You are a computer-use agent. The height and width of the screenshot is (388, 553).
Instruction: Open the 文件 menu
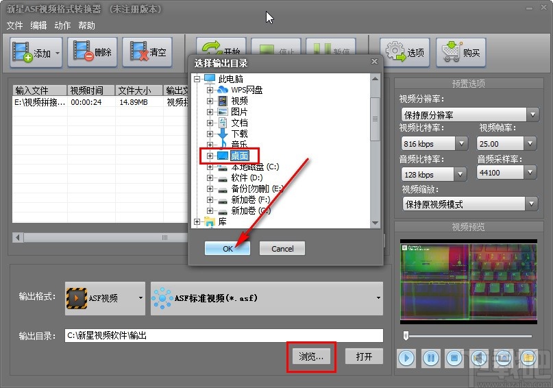(x=14, y=25)
